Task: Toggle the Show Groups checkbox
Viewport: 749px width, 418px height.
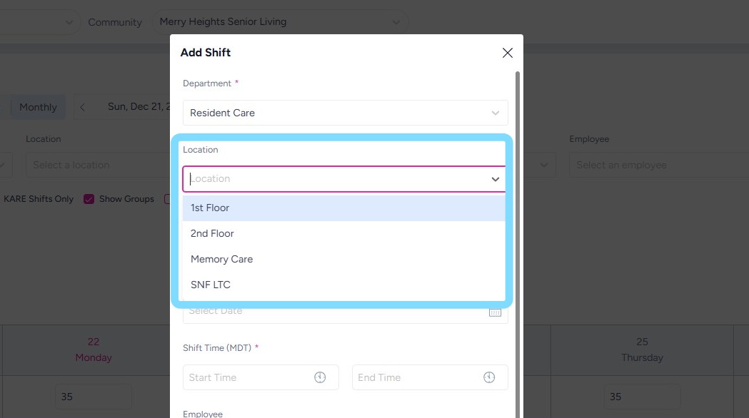Action: click(x=89, y=199)
